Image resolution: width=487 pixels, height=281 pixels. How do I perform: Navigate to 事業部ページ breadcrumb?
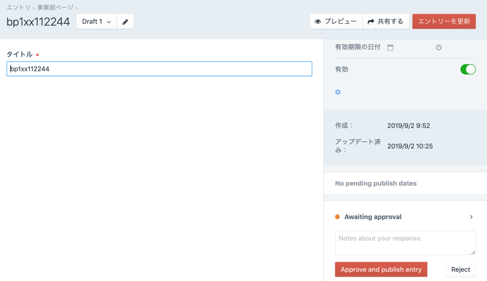[55, 7]
